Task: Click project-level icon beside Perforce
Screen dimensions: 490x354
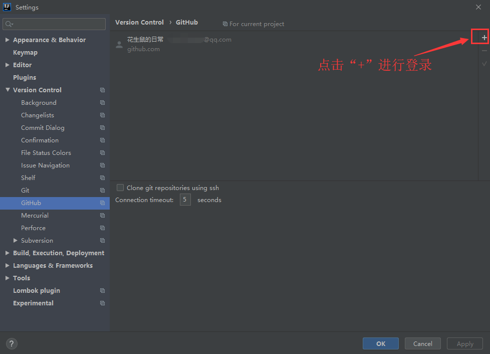Action: point(102,228)
